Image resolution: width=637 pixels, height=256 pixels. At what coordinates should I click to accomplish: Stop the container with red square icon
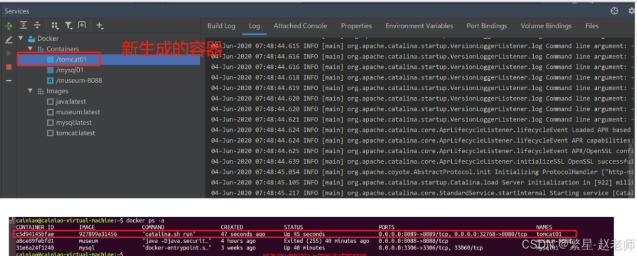tap(8, 67)
